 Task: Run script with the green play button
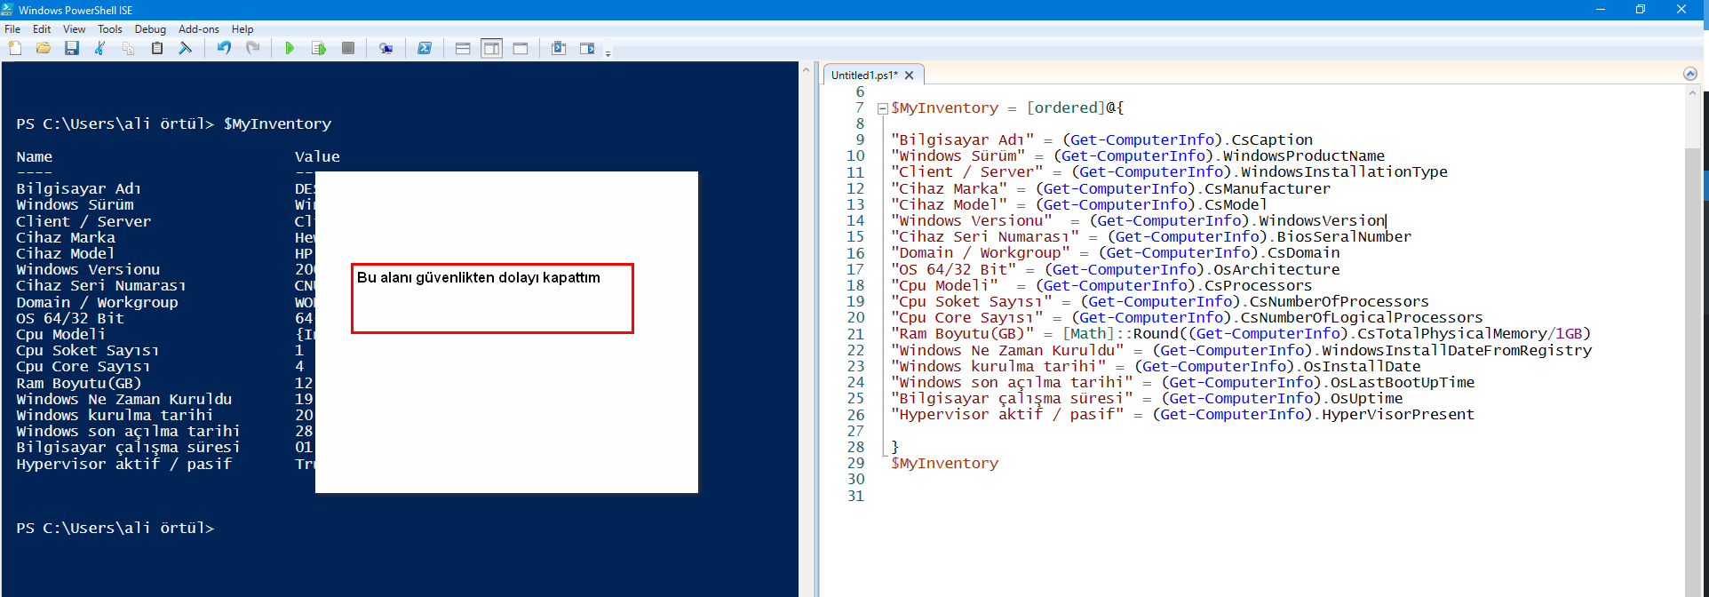click(x=289, y=49)
